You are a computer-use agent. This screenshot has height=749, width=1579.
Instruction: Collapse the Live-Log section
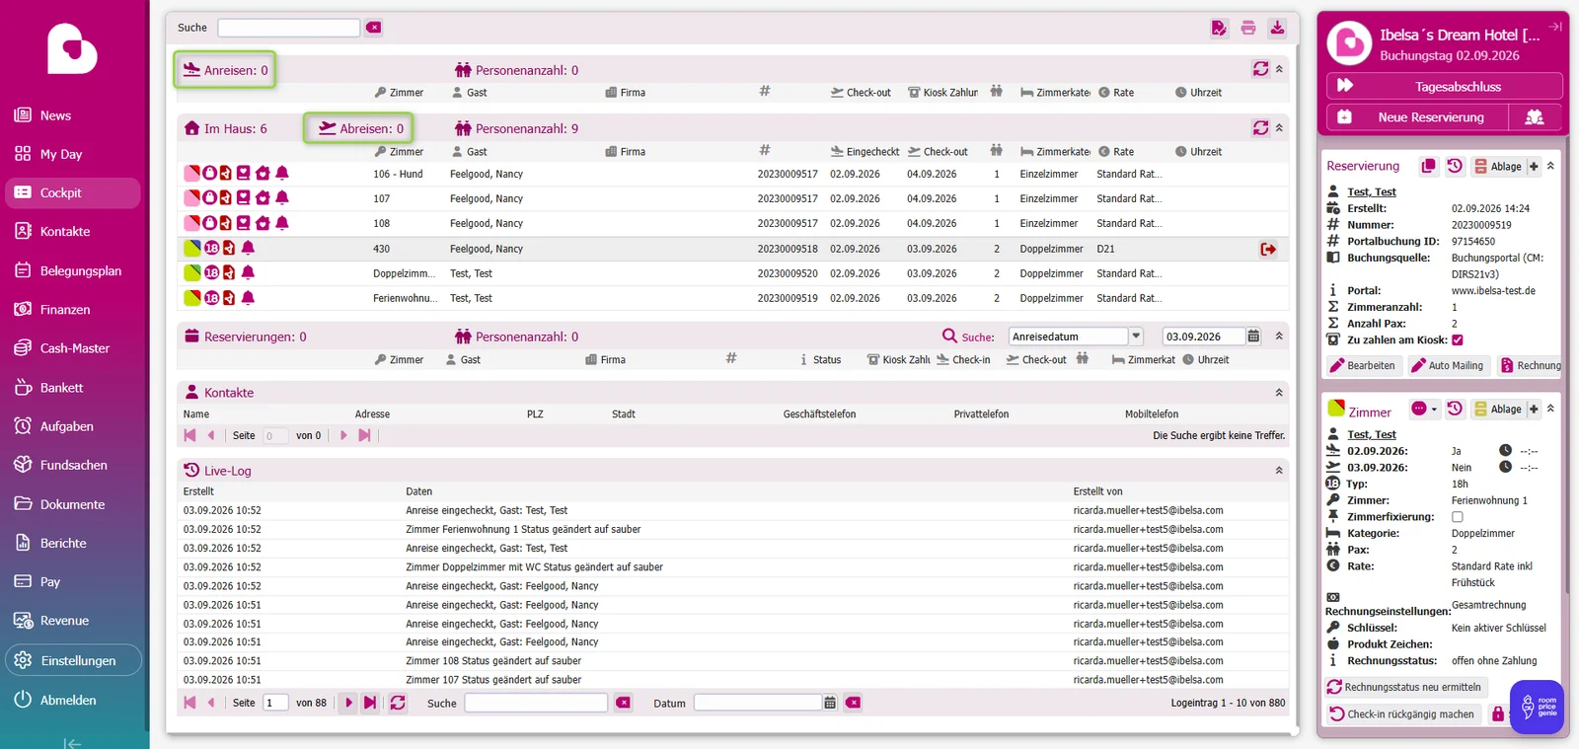(1279, 471)
